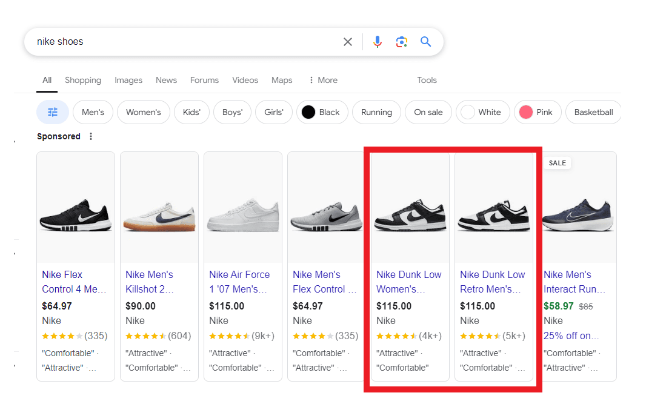Clear the nike shoes query with the X icon
646x407 pixels.
[x=347, y=41]
